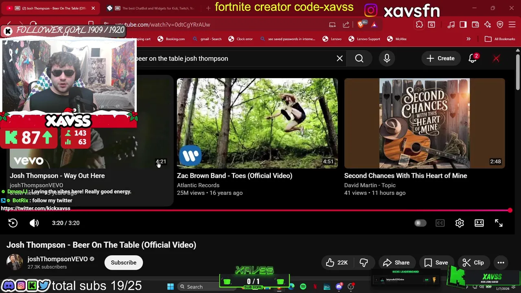Screen dimensions: 521x293
Task: Open a new browser tab
Action: pos(208,8)
